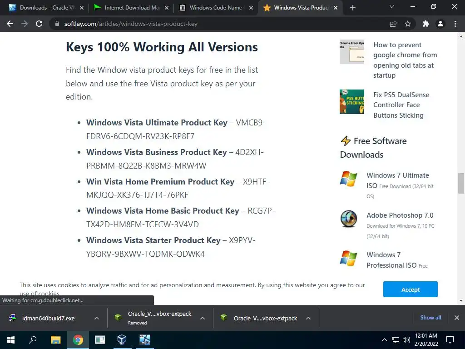Image resolution: width=465 pixels, height=349 pixels.
Task: Click the Windows Vista Starter Product Key text
Action: point(153,240)
